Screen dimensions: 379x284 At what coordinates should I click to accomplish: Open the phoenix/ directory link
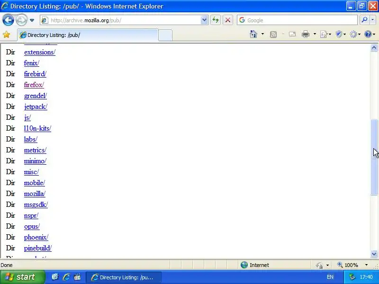pos(36,237)
